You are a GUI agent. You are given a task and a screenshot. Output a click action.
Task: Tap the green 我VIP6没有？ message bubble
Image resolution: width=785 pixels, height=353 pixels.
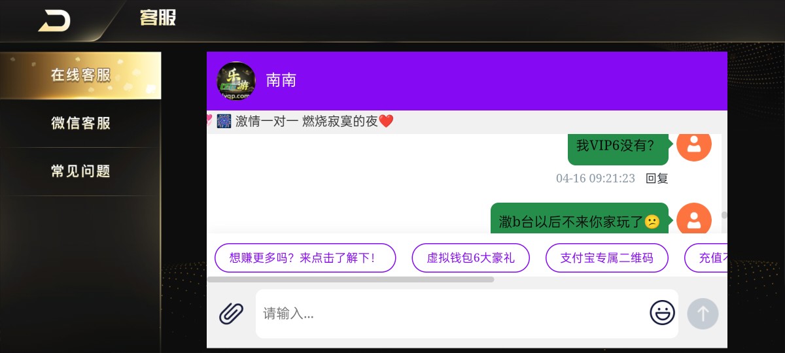(x=618, y=146)
